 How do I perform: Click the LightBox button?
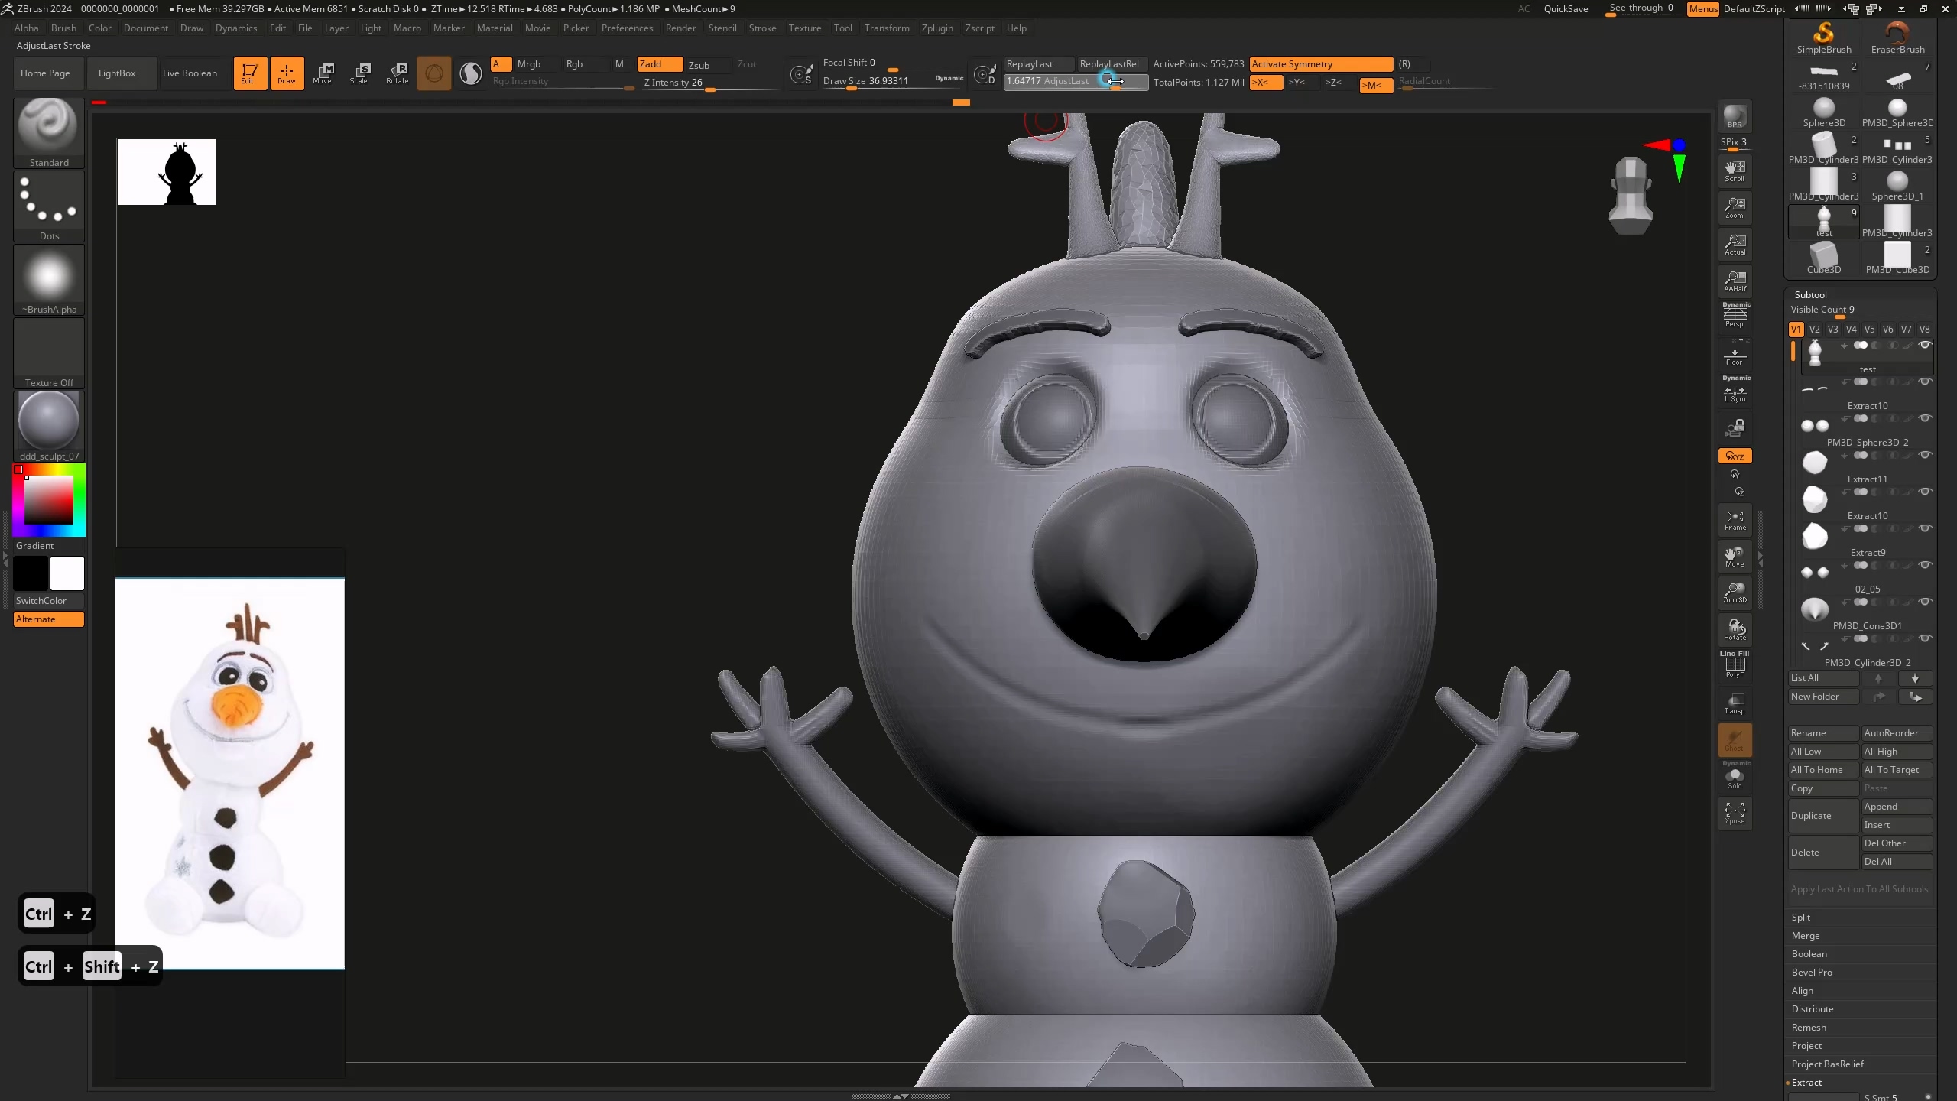117,73
